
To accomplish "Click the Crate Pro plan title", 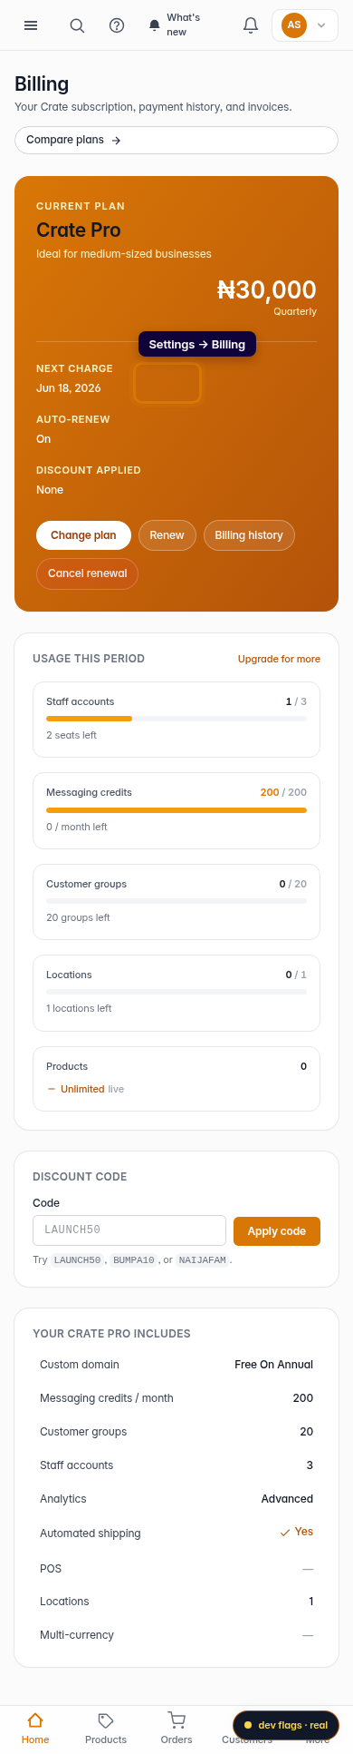I will 79,230.
